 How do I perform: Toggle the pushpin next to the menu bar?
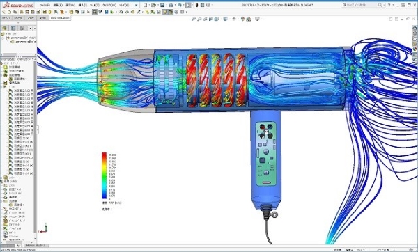[136, 5]
